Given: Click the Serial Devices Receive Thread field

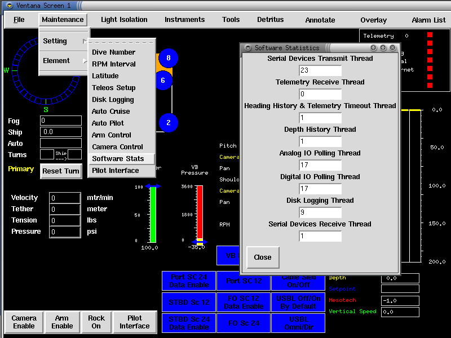Looking at the screenshot, I should (320, 236).
